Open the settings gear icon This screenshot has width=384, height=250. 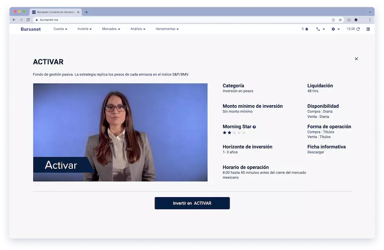click(333, 29)
